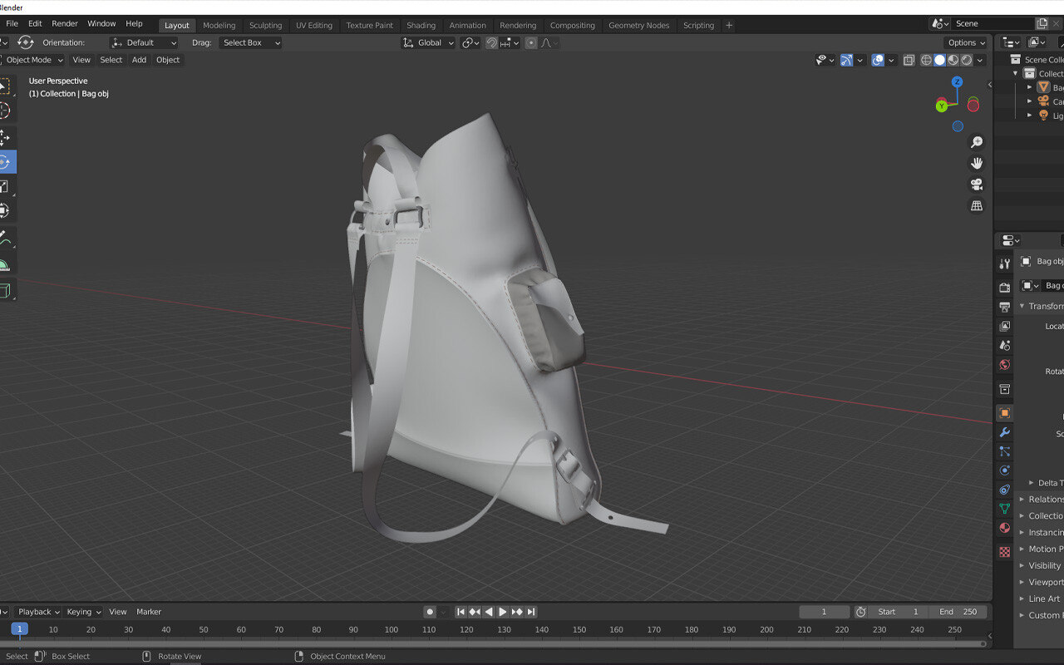Open Render properties in the properties editor
Viewport: 1064px width, 665px height.
(1004, 287)
